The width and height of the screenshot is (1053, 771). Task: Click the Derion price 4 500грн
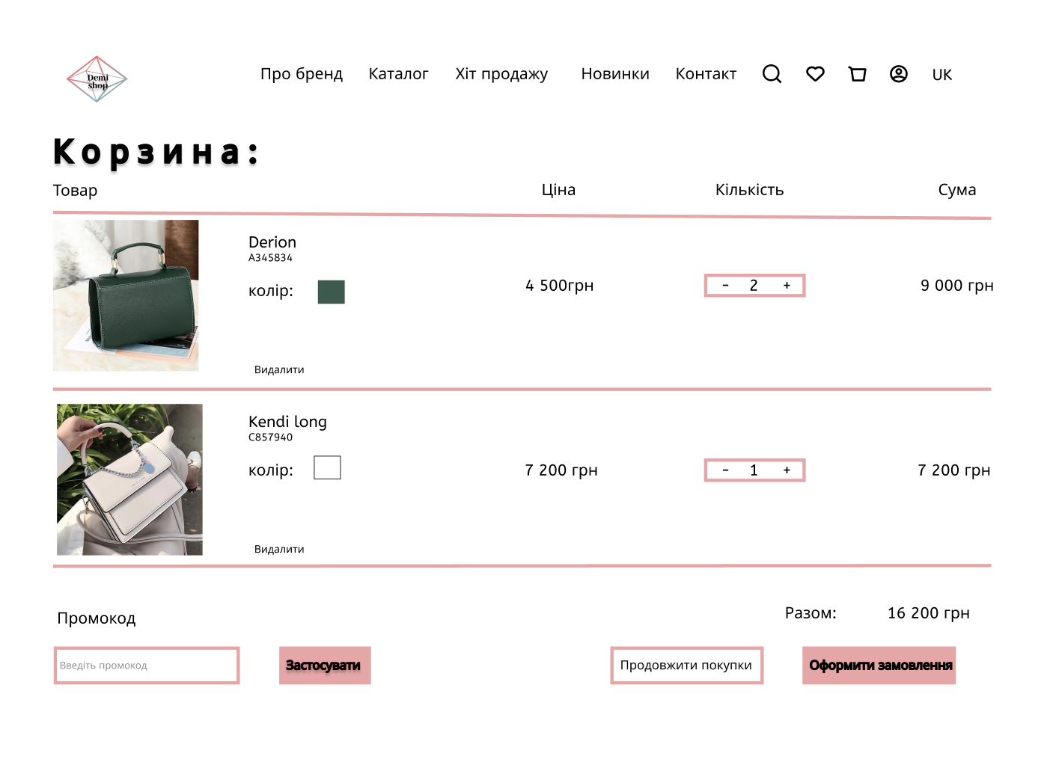point(560,286)
